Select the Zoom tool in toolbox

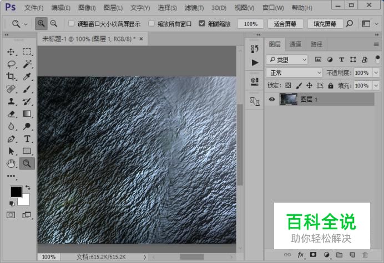coord(27,163)
